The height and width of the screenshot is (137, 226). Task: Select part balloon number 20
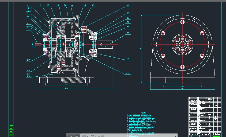click(x=128, y=18)
